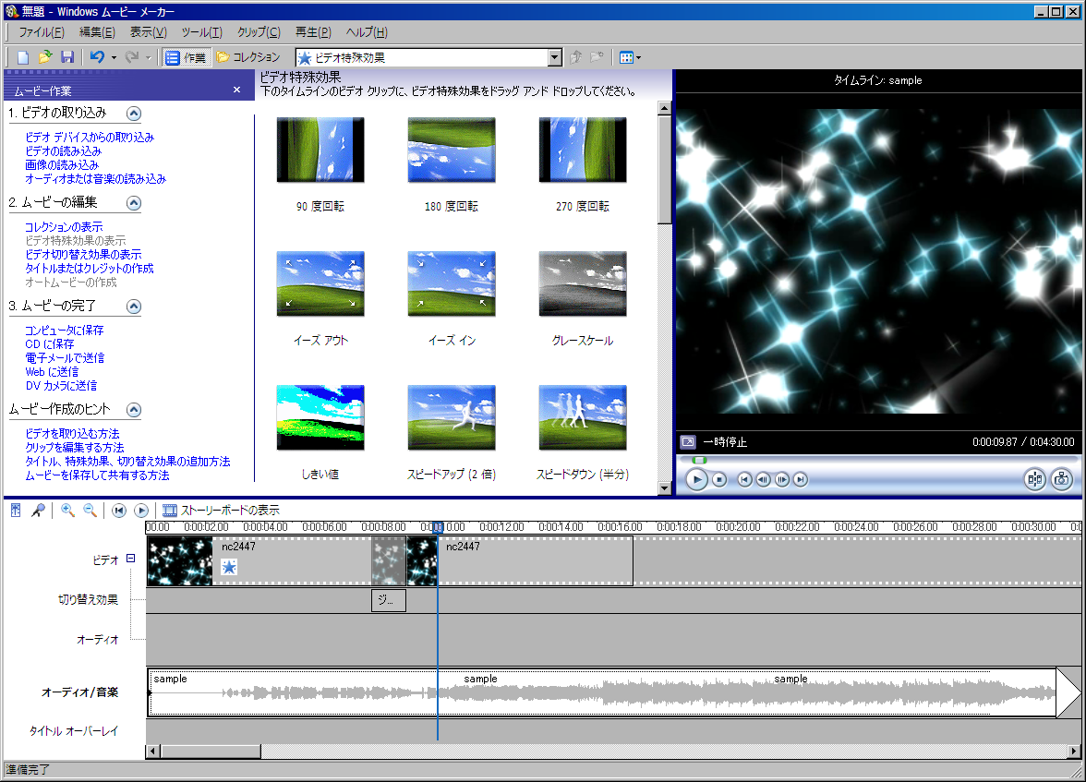Screen dimensions: 1086x782
Task: Click the new collection folder icon
Action: pos(597,57)
